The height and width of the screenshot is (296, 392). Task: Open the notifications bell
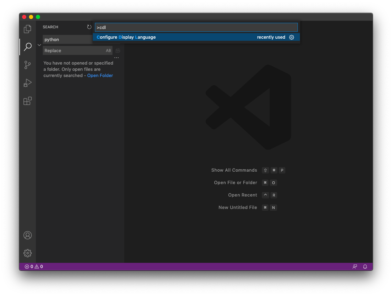[x=365, y=267]
